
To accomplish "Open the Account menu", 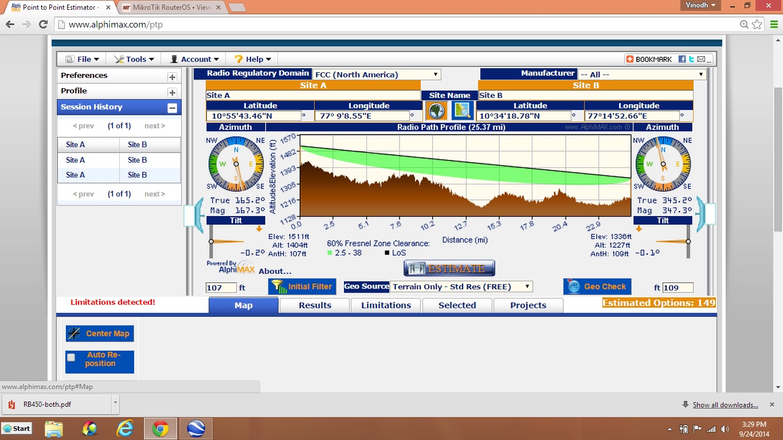I will [x=194, y=59].
